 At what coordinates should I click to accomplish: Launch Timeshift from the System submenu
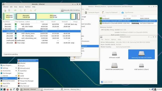click(x=28, y=83)
